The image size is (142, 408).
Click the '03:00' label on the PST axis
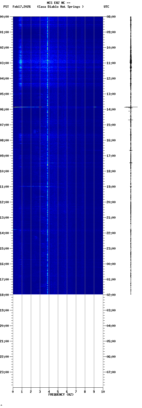pyautogui.click(x=5, y=63)
